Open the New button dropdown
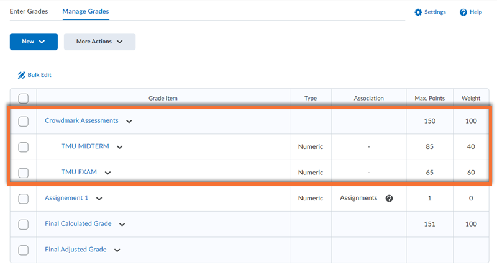The image size is (497, 270). click(34, 42)
